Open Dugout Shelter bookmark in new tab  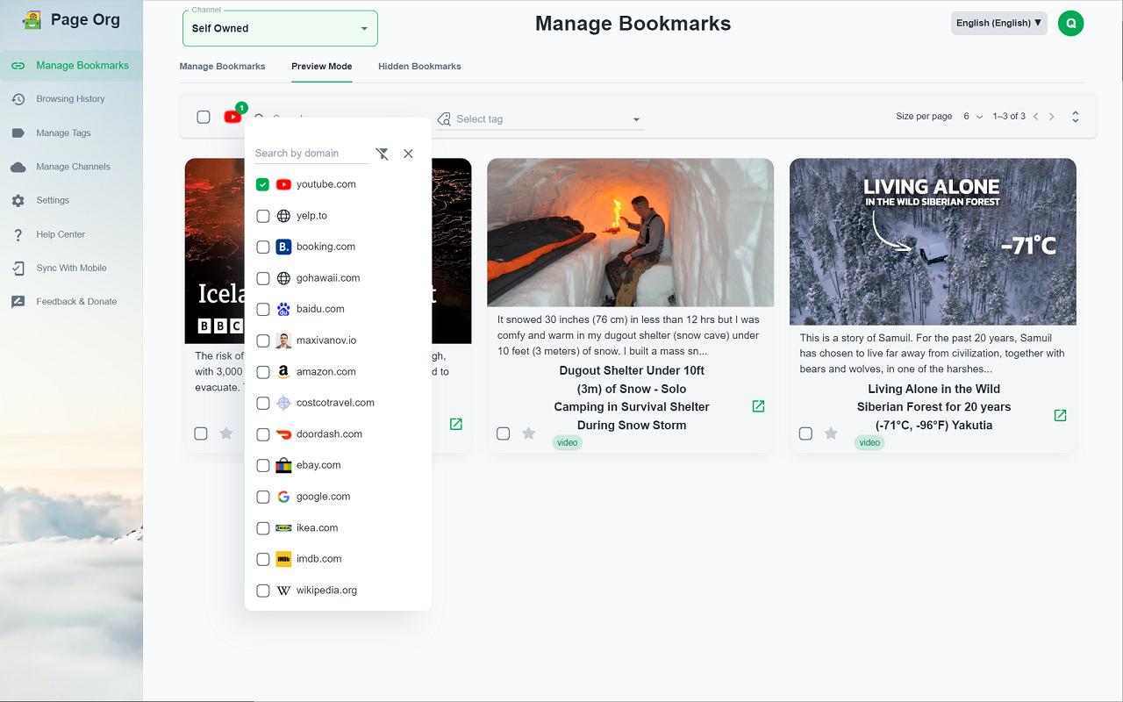point(758,406)
